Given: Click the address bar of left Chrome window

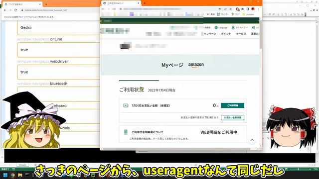Looking at the screenshot, I should pyautogui.click(x=60, y=10).
